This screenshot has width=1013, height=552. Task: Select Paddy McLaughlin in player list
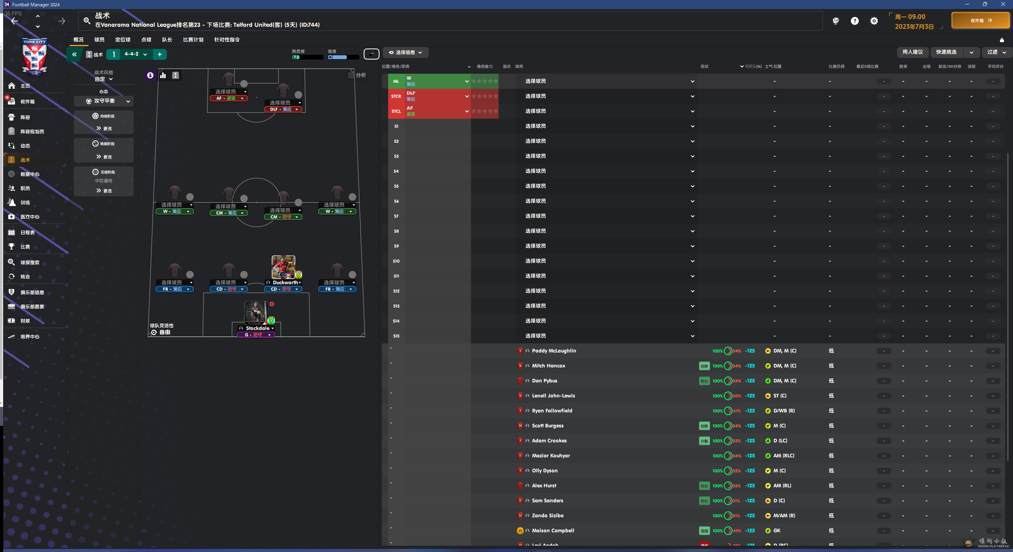pyautogui.click(x=554, y=351)
